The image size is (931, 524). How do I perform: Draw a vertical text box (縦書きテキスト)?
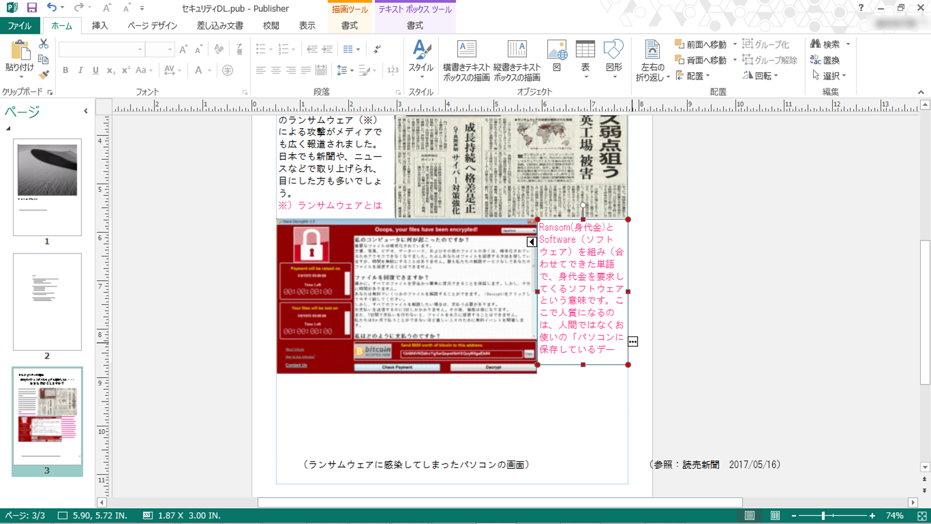pyautogui.click(x=517, y=60)
